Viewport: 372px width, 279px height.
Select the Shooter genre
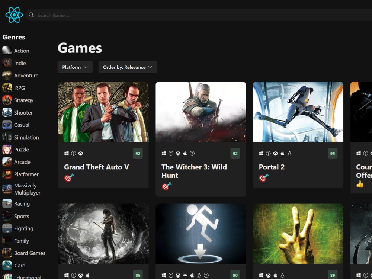[23, 113]
